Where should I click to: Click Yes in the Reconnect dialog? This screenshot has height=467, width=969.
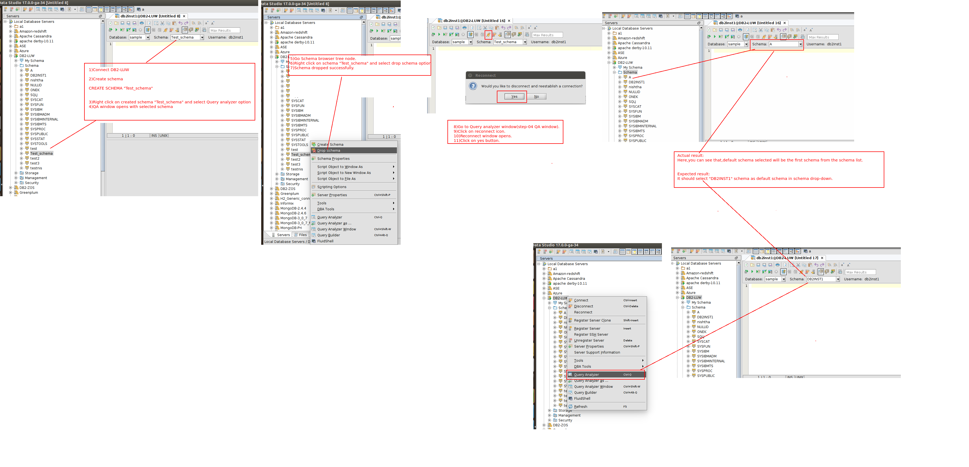click(x=514, y=97)
